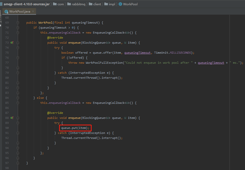Close the WorkPool.java tab
The width and height of the screenshot is (245, 170).
[33, 11]
